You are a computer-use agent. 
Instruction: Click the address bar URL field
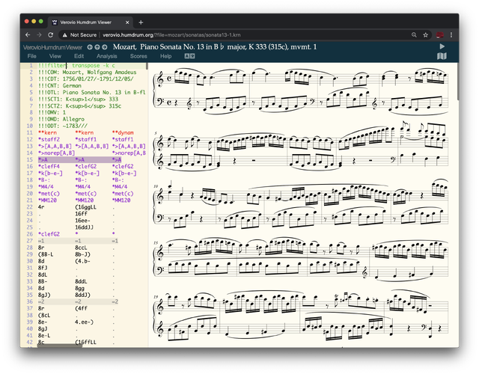(225, 34)
